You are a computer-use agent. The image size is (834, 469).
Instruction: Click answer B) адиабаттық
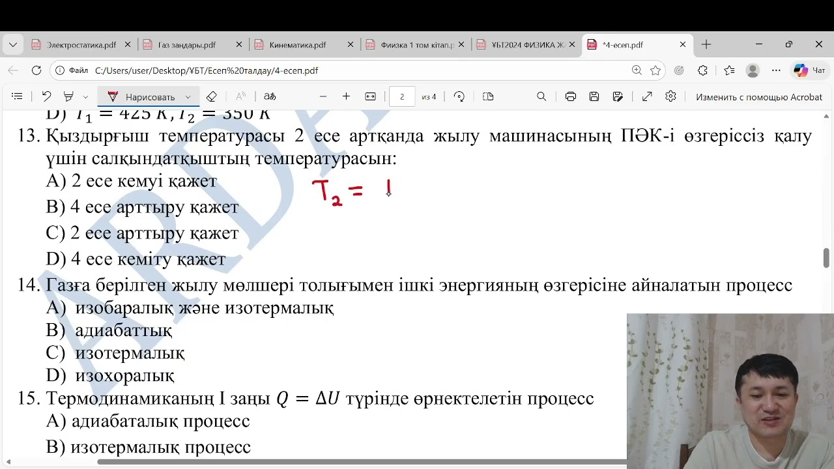click(109, 330)
